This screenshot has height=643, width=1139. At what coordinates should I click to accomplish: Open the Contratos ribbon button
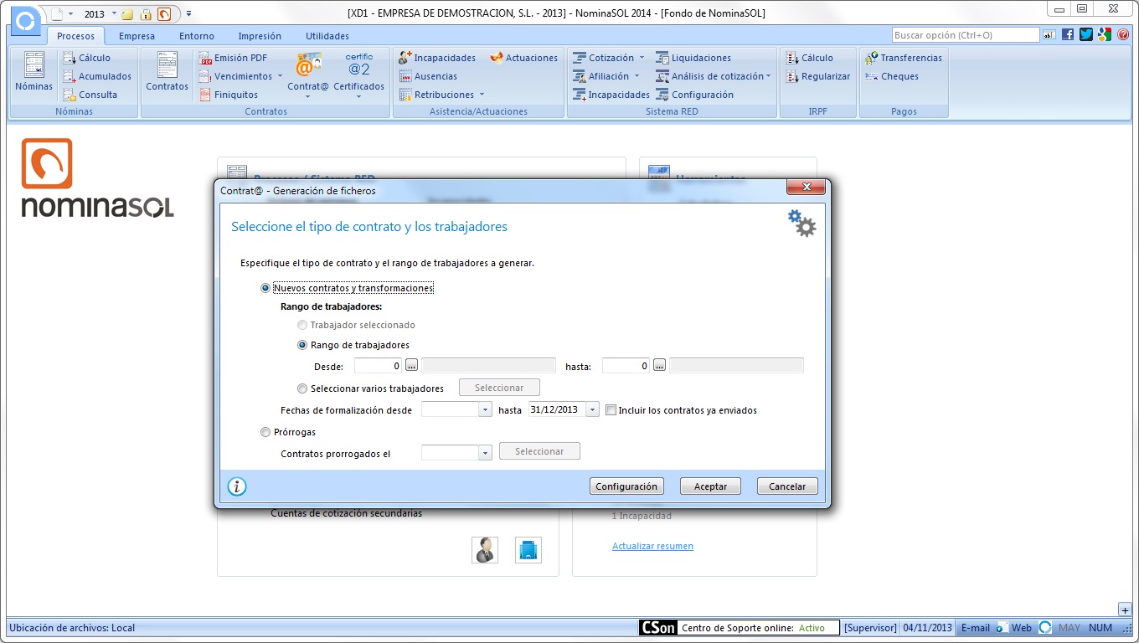167,73
